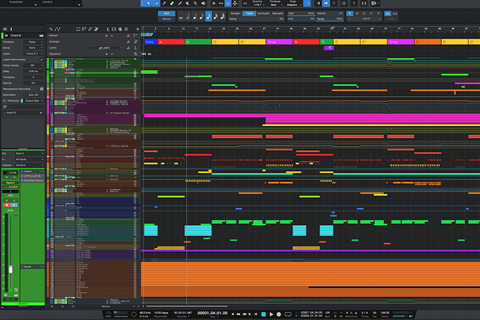The width and height of the screenshot is (480, 320).
Task: Show automation curve icon above track list
Action: click(57, 29)
